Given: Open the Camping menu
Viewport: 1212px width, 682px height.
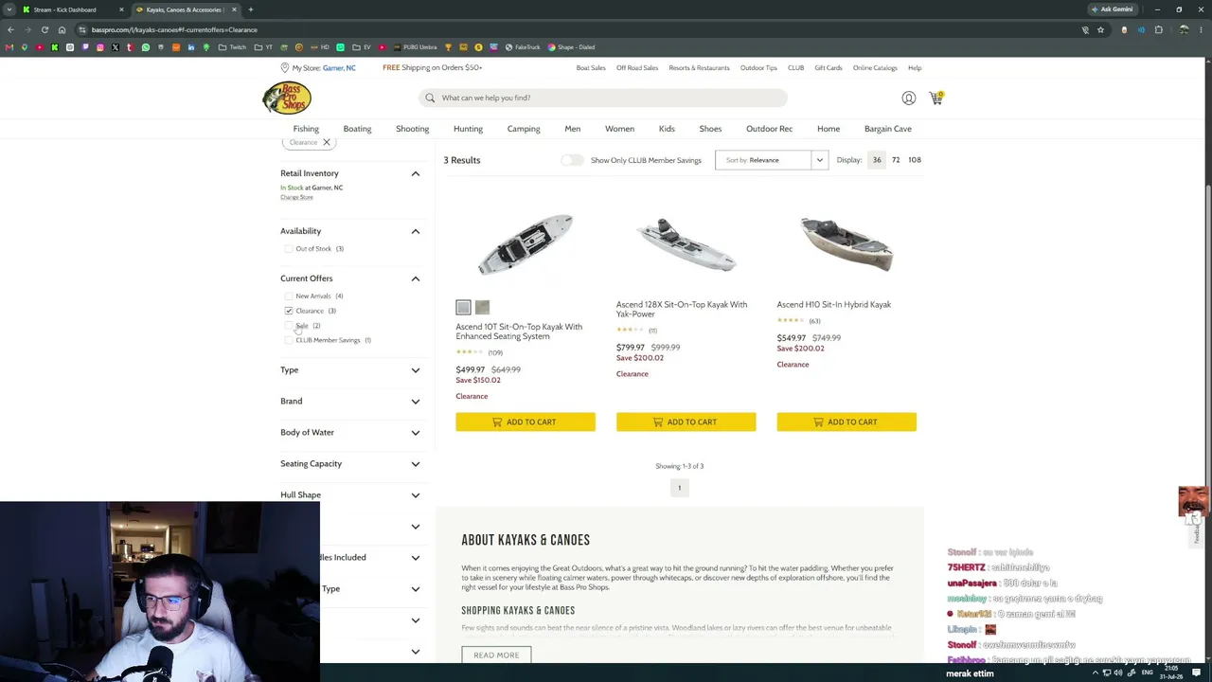Looking at the screenshot, I should (524, 129).
